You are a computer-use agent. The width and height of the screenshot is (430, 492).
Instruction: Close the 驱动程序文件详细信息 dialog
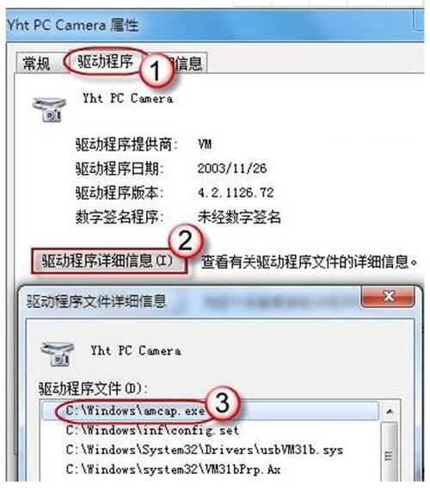point(390,296)
